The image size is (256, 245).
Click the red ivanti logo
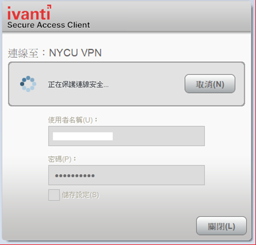(x=29, y=13)
